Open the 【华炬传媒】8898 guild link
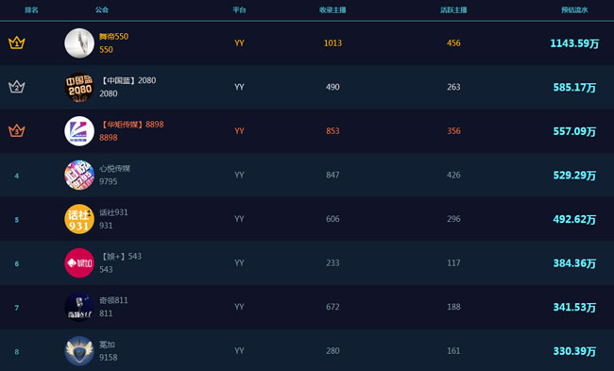The height and width of the screenshot is (371, 614). (131, 125)
